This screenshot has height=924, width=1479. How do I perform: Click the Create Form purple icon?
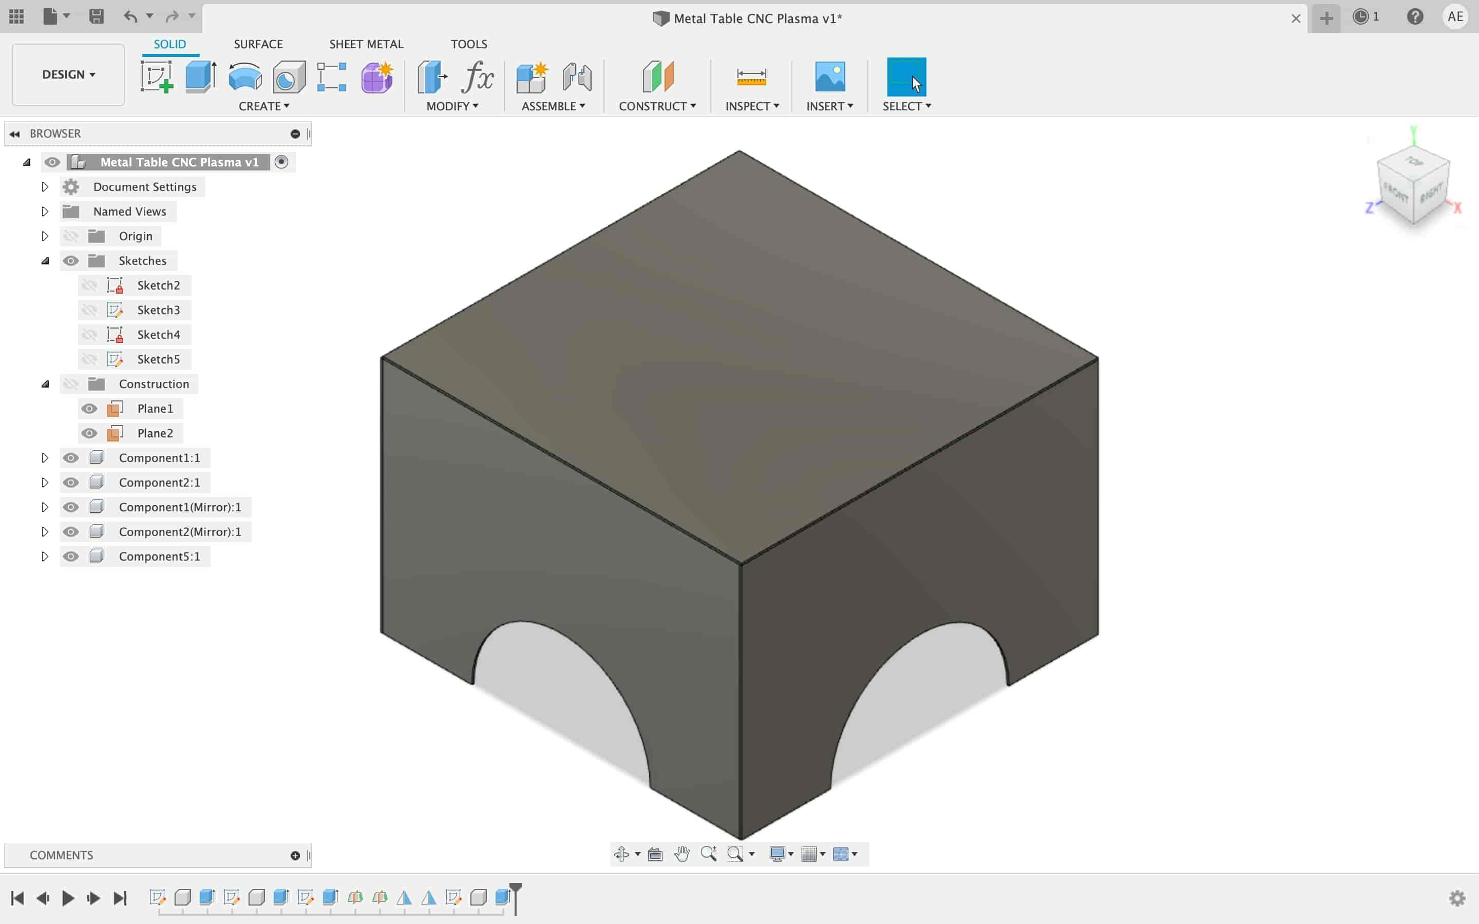point(377,78)
